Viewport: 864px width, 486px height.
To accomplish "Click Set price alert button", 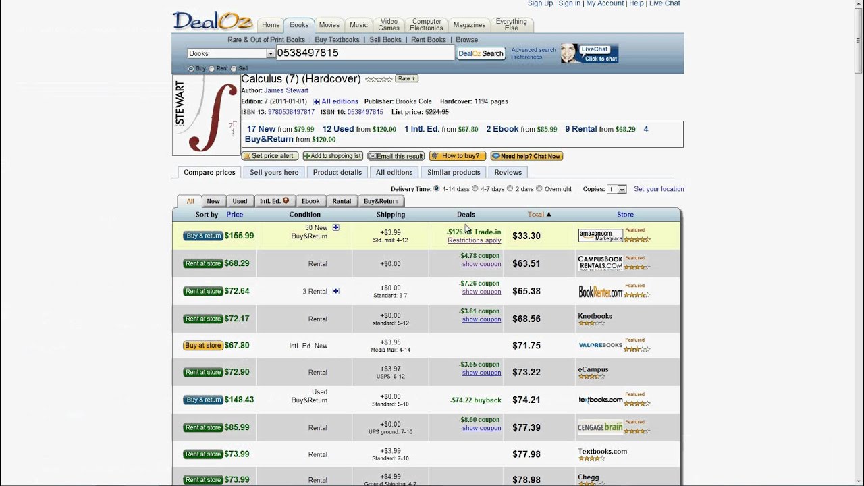I will click(x=270, y=156).
